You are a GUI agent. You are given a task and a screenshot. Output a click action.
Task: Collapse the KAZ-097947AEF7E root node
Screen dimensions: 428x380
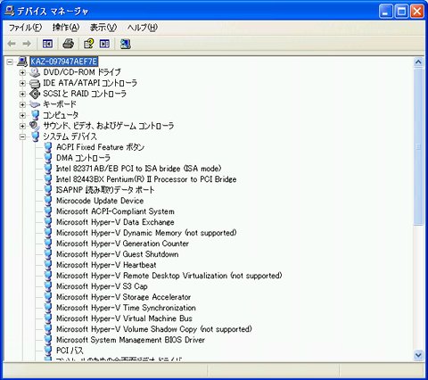[x=10, y=62]
